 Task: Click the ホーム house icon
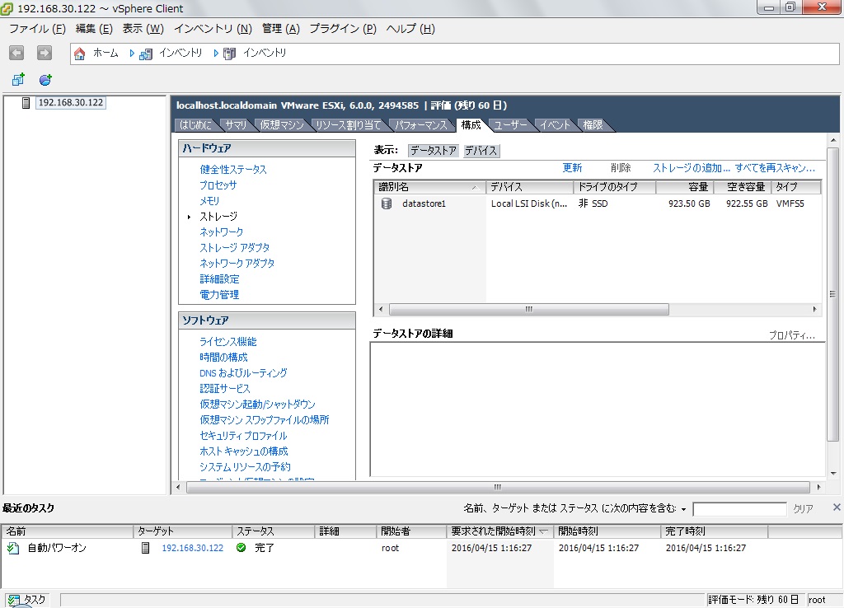[80, 54]
